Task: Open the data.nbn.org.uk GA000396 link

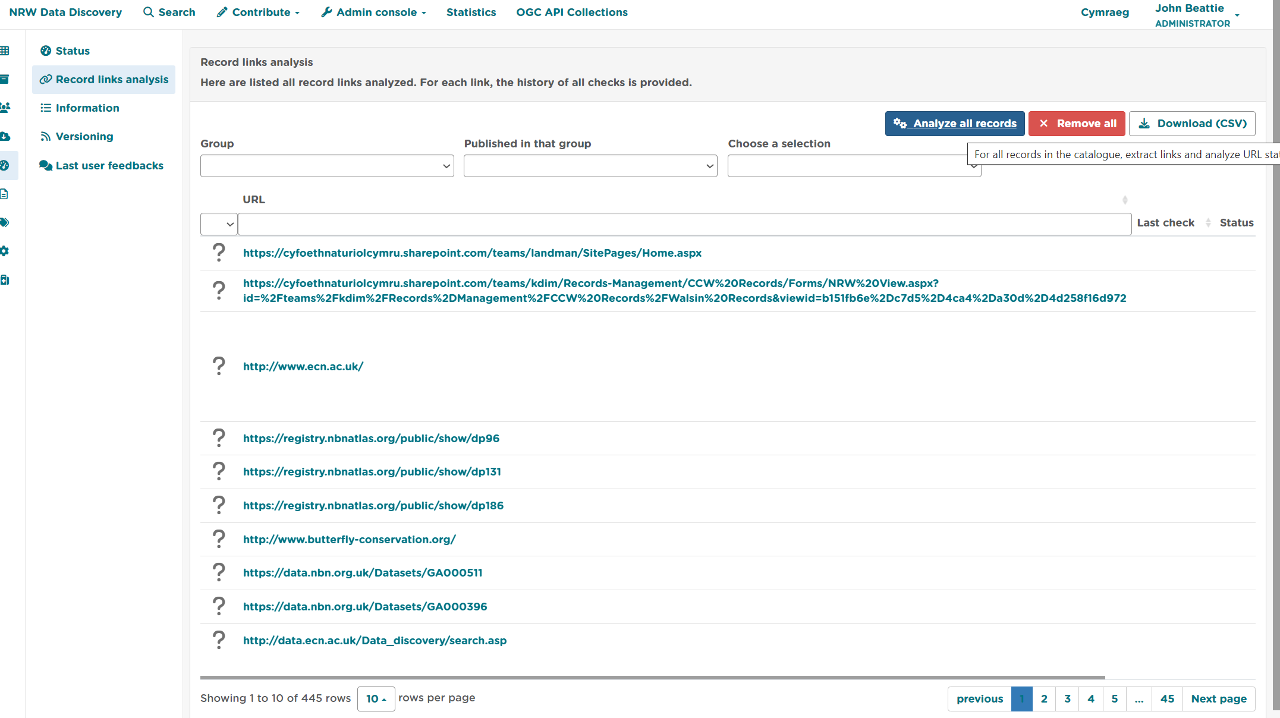Action: [x=365, y=606]
